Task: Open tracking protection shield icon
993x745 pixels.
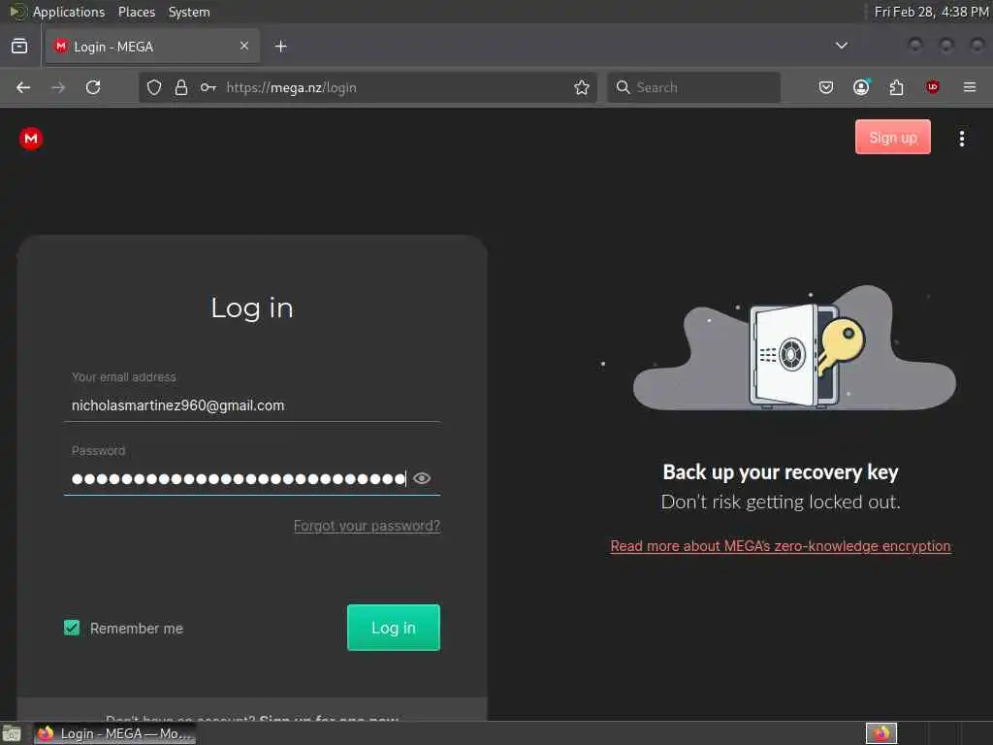Action: coord(154,87)
